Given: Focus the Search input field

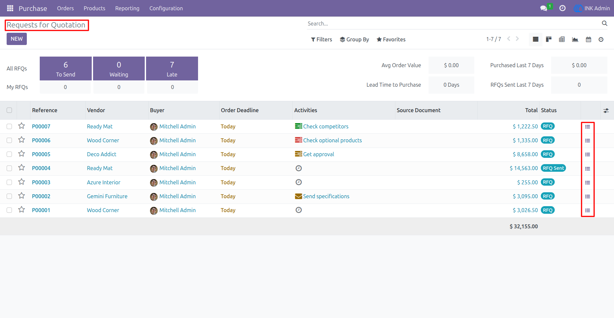Looking at the screenshot, I should click(454, 23).
